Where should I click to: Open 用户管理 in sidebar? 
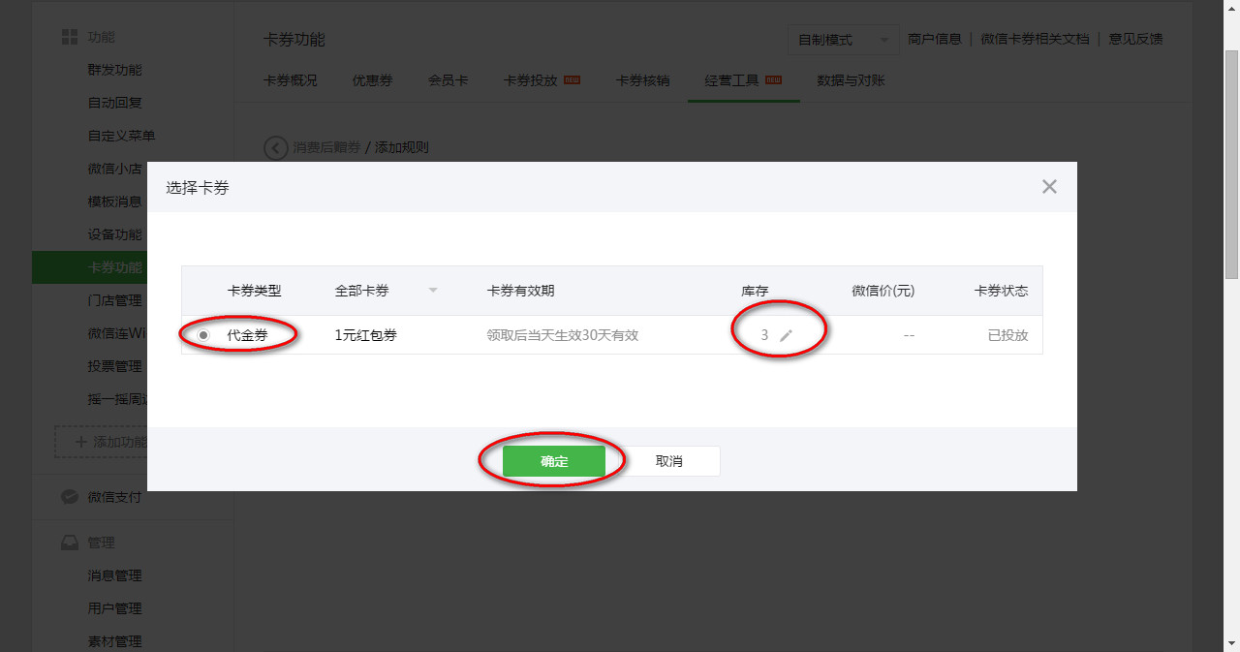coord(114,608)
